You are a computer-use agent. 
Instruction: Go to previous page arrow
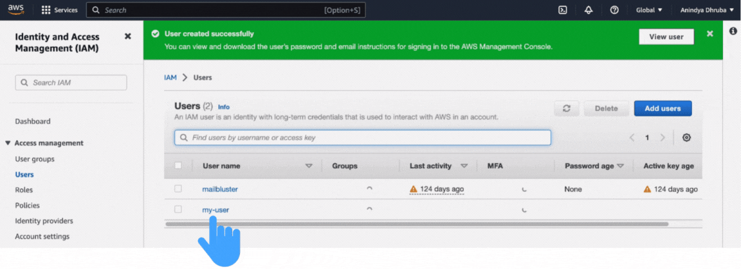coord(632,138)
